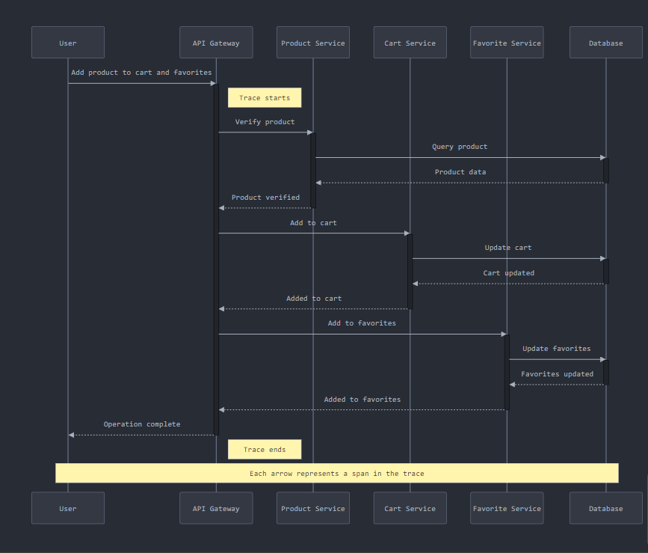Screen dimensions: 648x553
Task: Click the 'Query product' message label
Action: point(460,147)
